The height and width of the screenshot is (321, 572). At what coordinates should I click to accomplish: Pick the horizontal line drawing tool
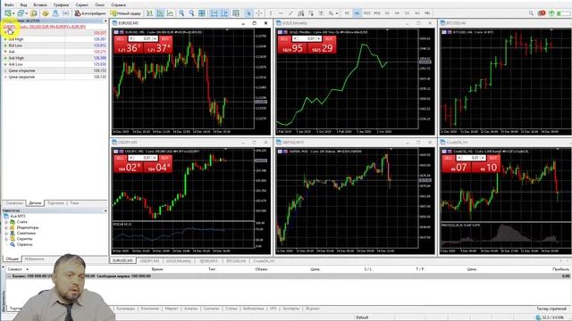[281, 13]
